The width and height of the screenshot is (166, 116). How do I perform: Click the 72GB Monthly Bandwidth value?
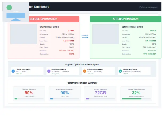pos(100,92)
